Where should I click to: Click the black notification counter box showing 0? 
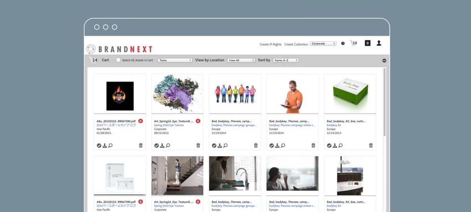[368, 43]
